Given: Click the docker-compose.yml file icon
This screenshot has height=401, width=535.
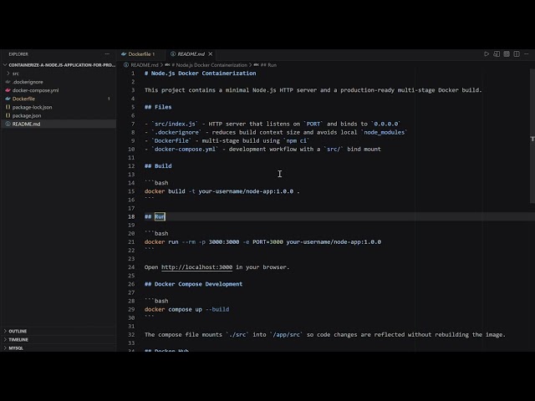Looking at the screenshot, I should coord(8,90).
